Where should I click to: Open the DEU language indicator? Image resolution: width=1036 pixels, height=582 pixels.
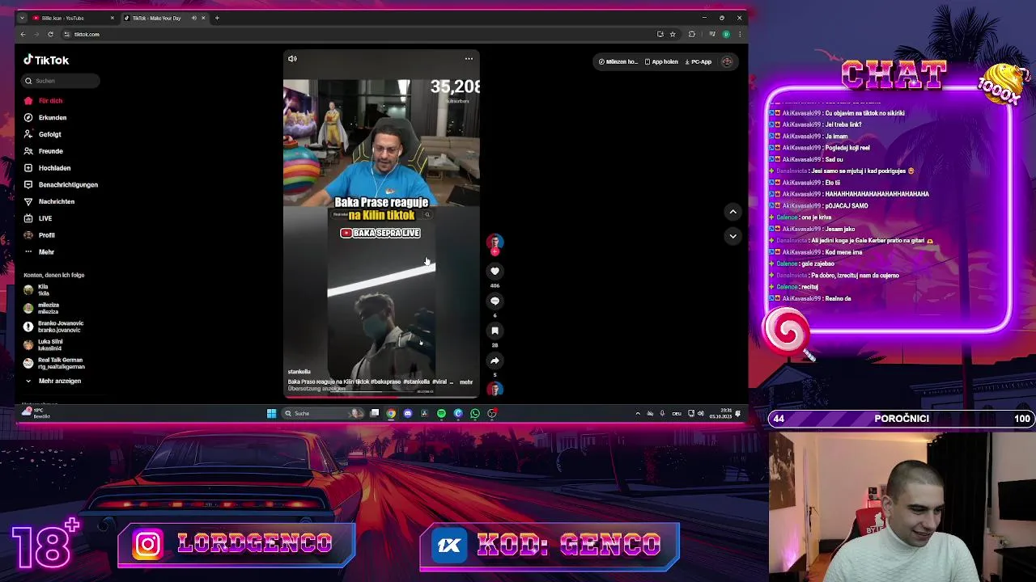point(677,413)
